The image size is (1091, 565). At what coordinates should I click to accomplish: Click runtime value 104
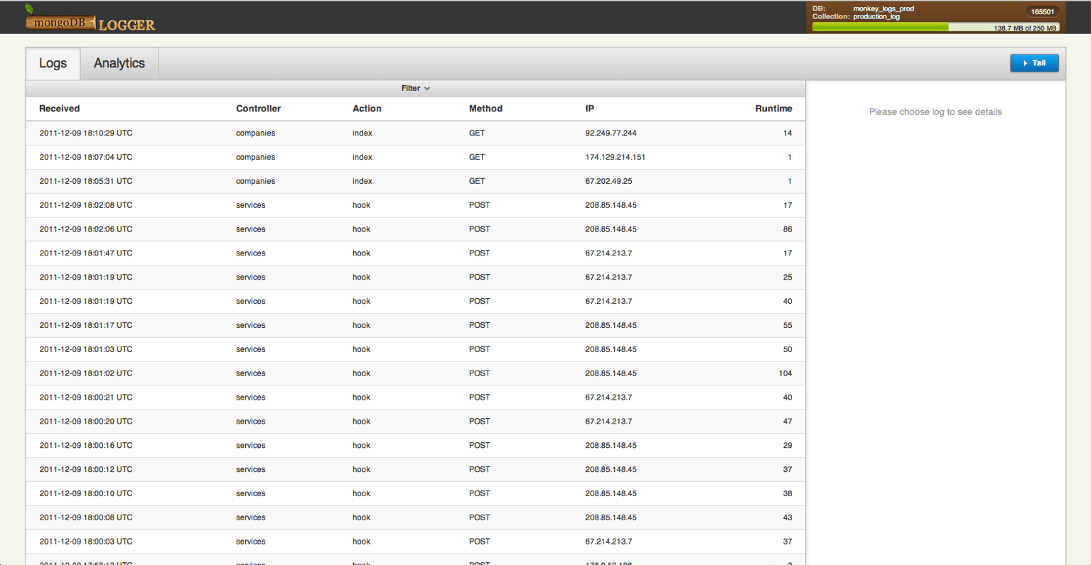click(x=785, y=373)
